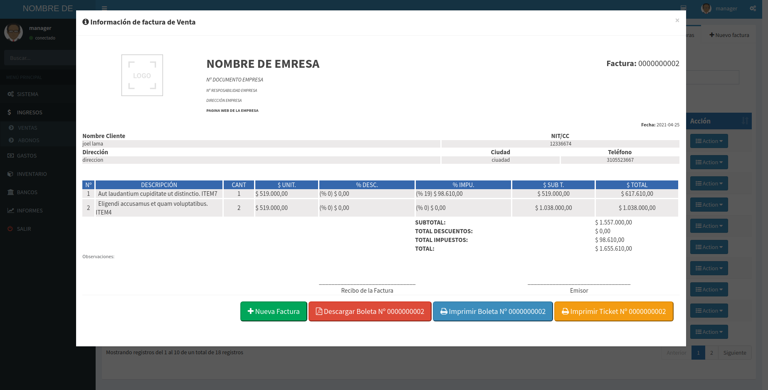This screenshot has height=390, width=768.
Task: Go to page 2 of records
Action: click(x=711, y=353)
